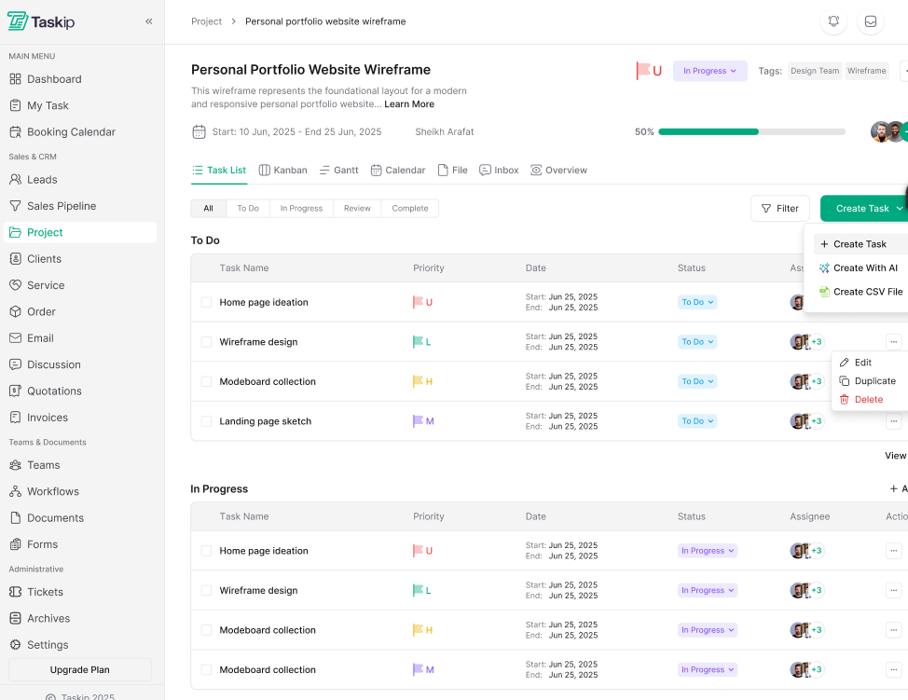
Task: Open the inbox tray icon in header
Action: coord(871,21)
